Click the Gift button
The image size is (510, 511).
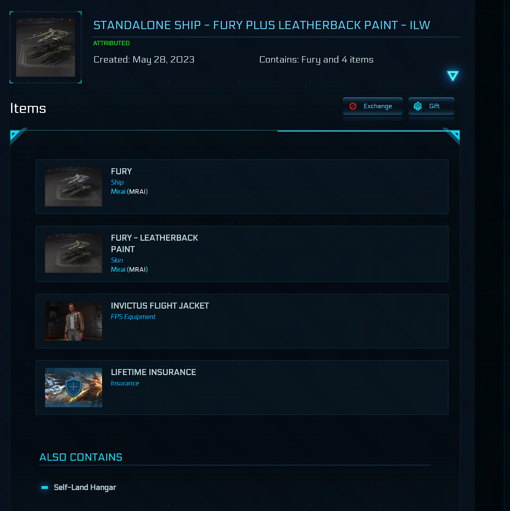point(431,106)
